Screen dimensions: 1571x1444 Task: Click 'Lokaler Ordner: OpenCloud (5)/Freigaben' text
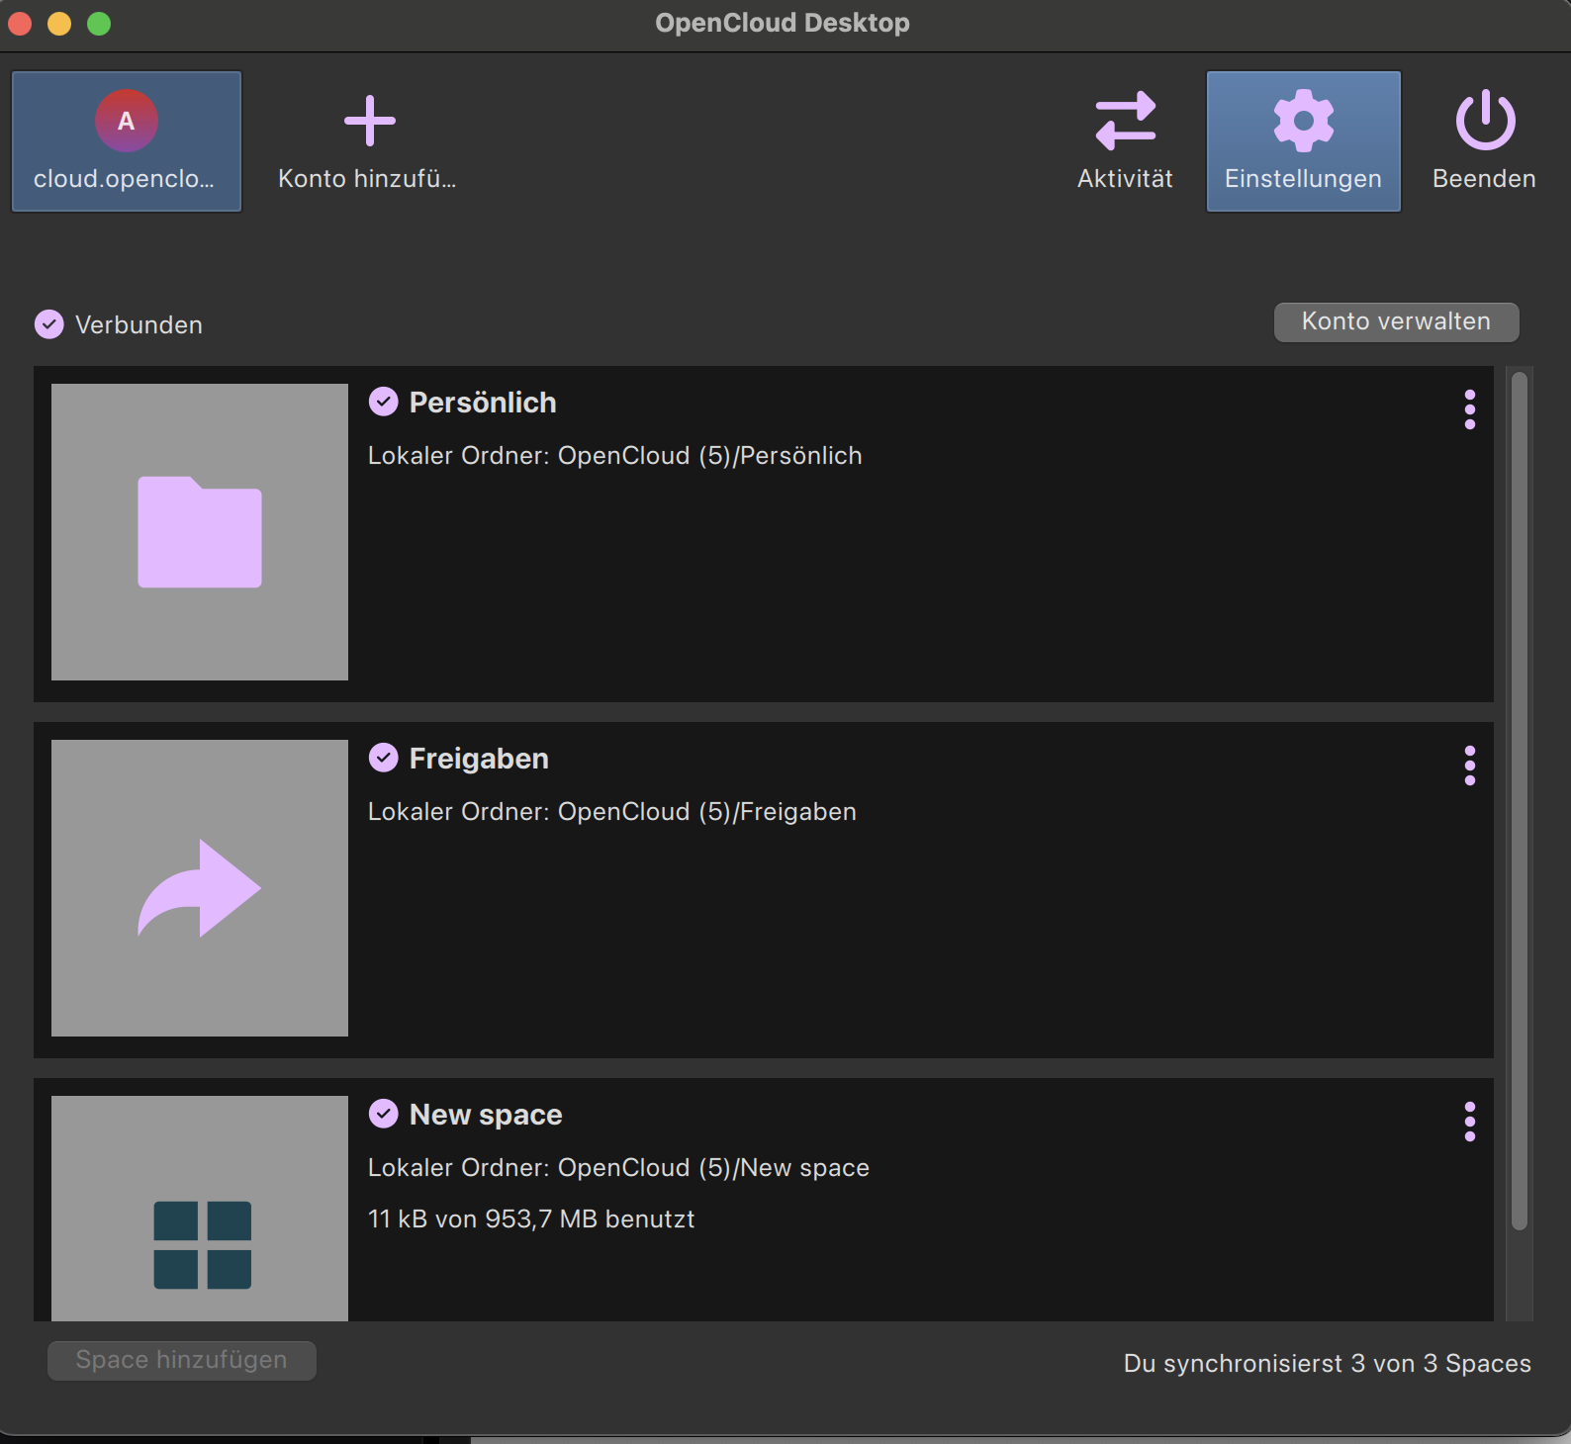(x=612, y=812)
